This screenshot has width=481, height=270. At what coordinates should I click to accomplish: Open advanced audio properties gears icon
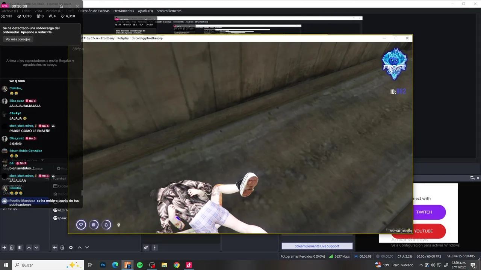[x=146, y=247]
